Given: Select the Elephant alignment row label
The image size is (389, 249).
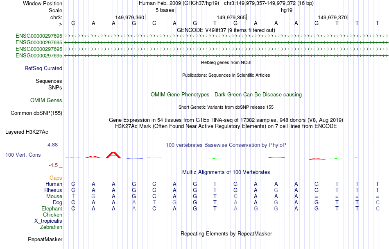Looking at the screenshot, I should tap(52, 208).
